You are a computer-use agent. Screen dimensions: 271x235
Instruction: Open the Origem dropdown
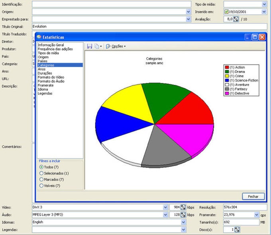tap(189, 12)
